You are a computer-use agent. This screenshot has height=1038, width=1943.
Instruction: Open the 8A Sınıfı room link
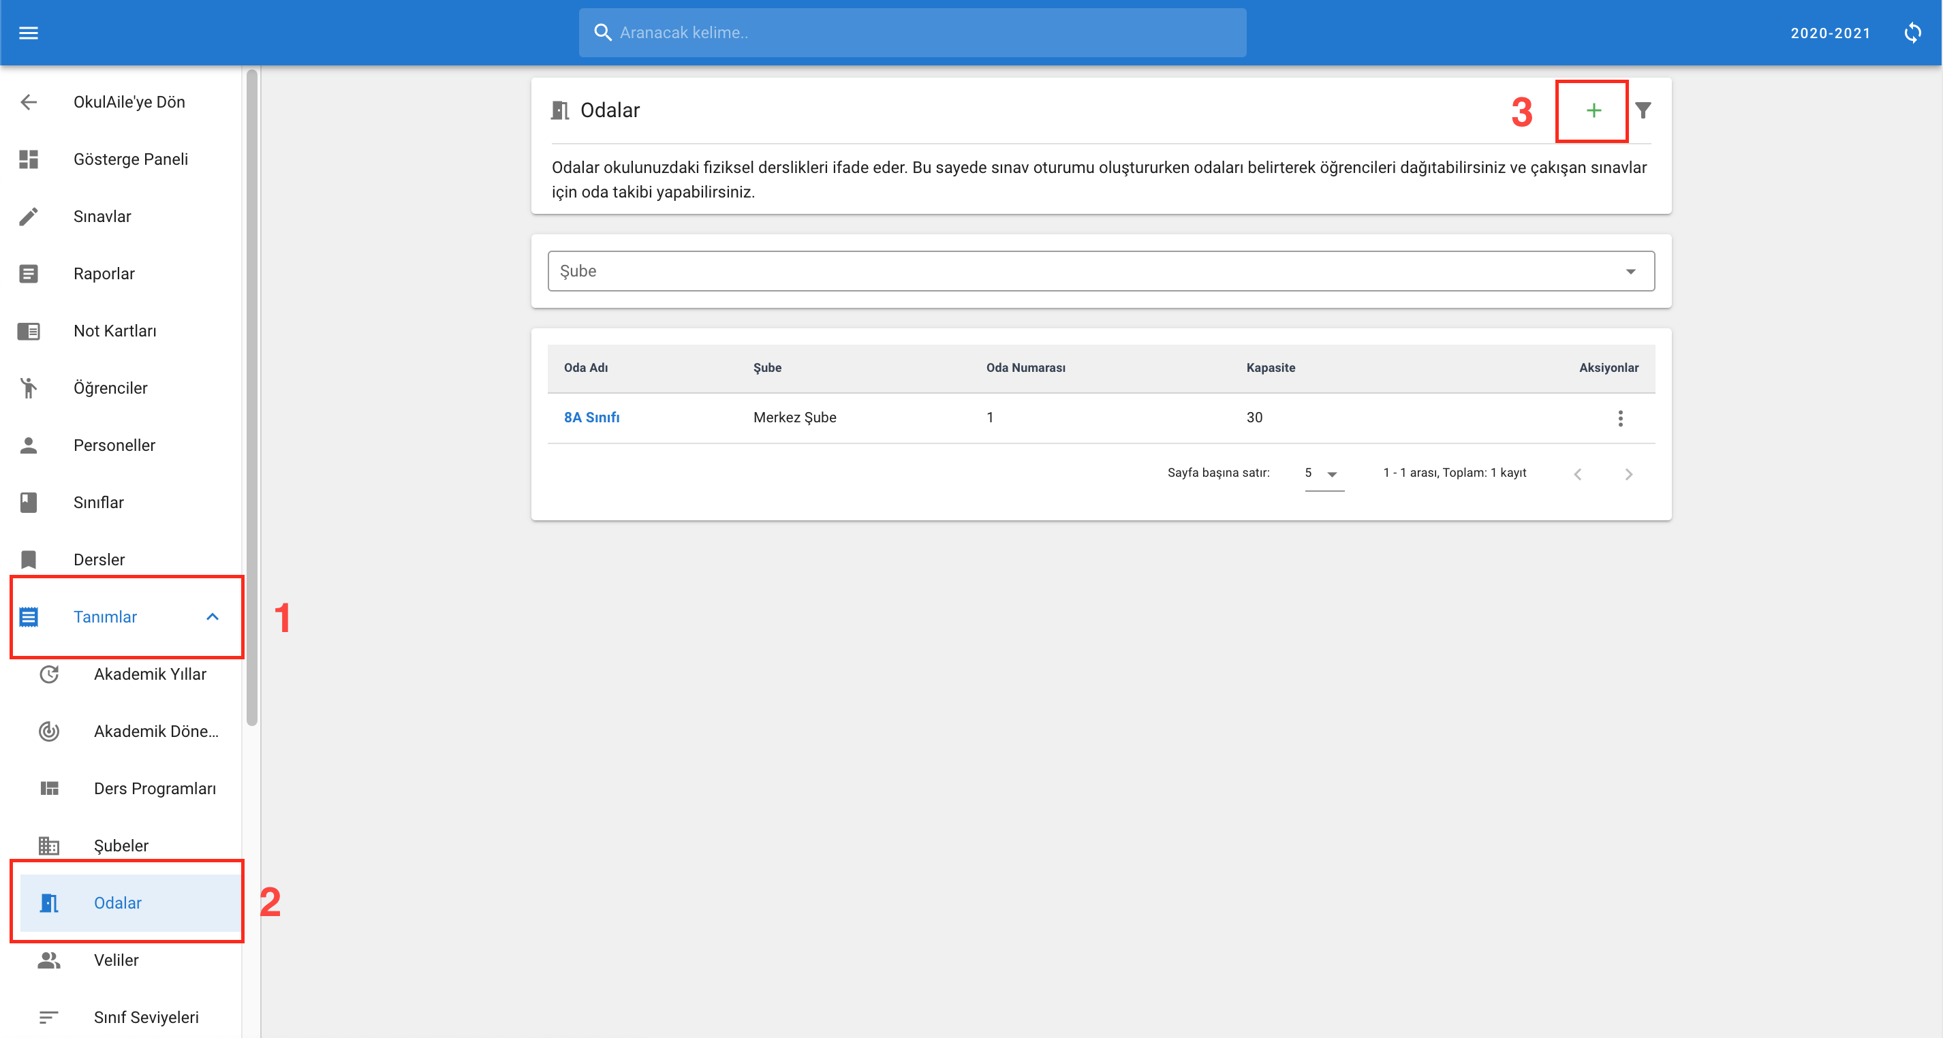(591, 418)
